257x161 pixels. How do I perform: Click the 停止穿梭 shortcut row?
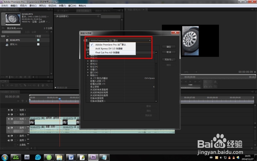121,87
